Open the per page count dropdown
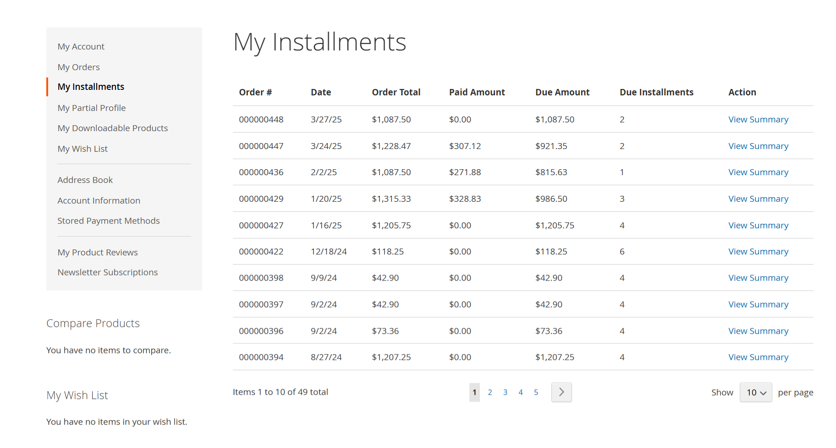The width and height of the screenshot is (836, 448). point(756,393)
